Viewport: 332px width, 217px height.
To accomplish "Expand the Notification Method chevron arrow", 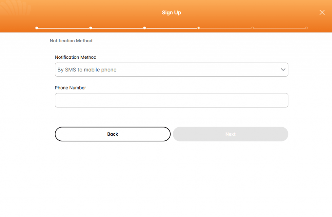I will pos(283,70).
